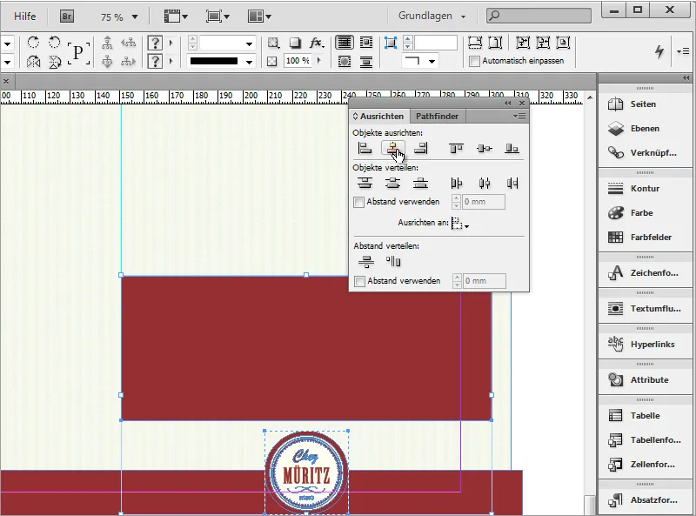Open the corner options dropdown
Screen dimensions: 696x516
(x=432, y=61)
